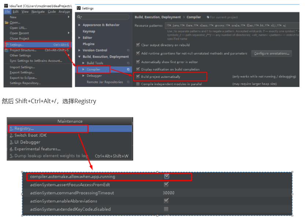
Task: Open the View menu
Action: coord(25,12)
